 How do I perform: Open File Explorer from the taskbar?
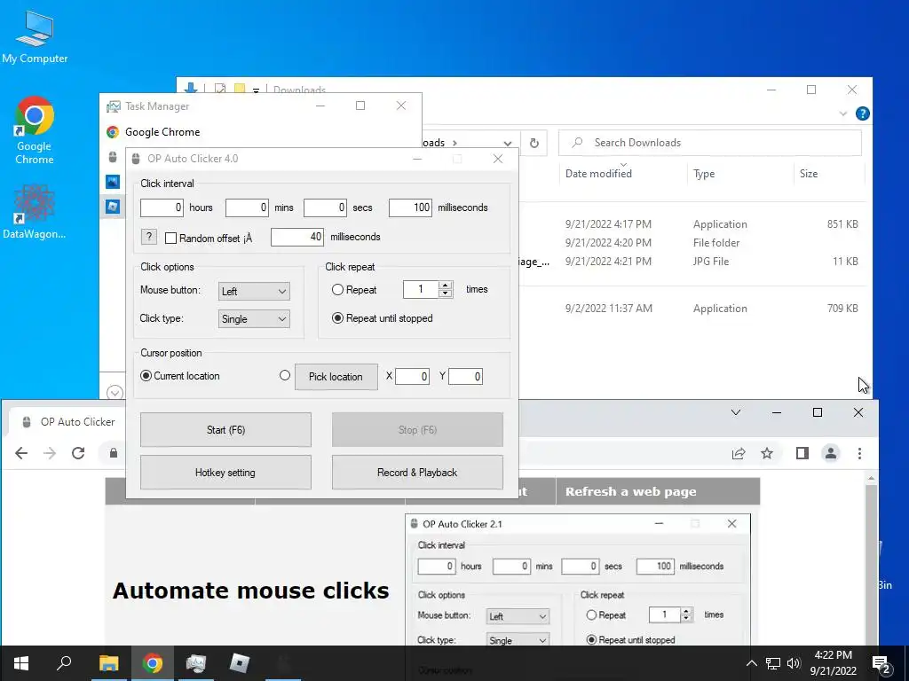click(x=108, y=663)
